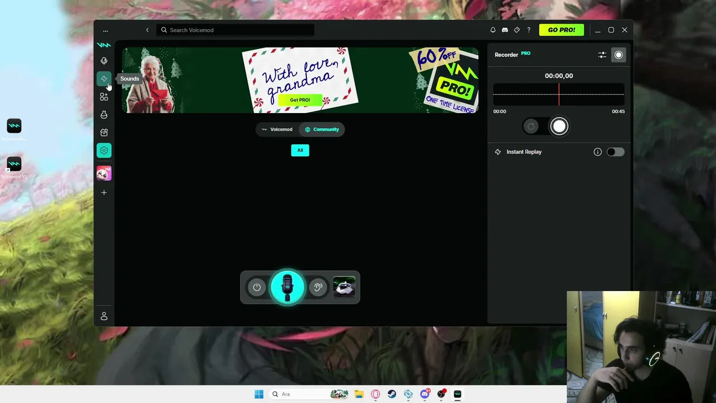This screenshot has width=716, height=403.
Task: Open OBS from the taskbar
Action: coord(441,394)
